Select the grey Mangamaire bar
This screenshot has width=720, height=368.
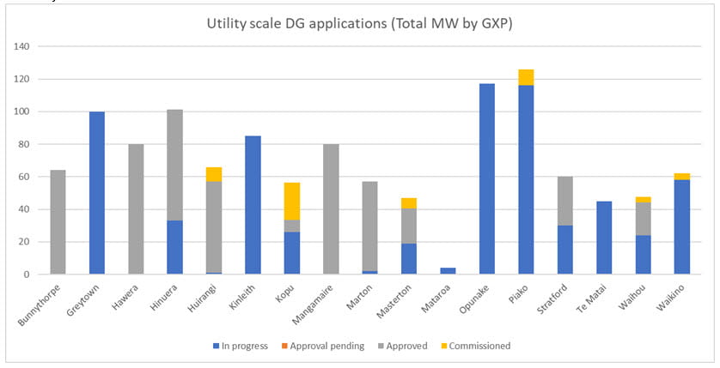pyautogui.click(x=331, y=209)
